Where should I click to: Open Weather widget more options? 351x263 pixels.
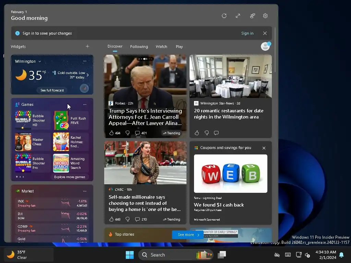(x=85, y=61)
